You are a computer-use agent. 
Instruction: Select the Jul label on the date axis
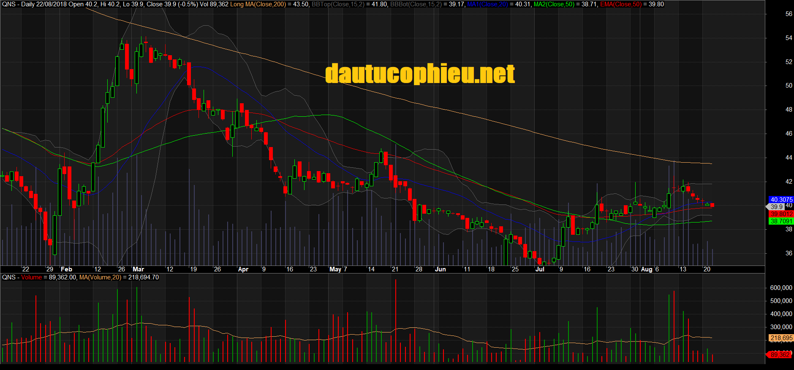pyautogui.click(x=540, y=269)
